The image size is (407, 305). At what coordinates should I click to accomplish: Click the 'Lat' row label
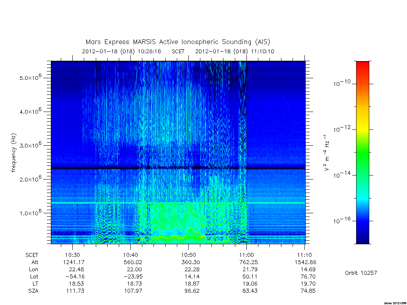(x=34, y=277)
